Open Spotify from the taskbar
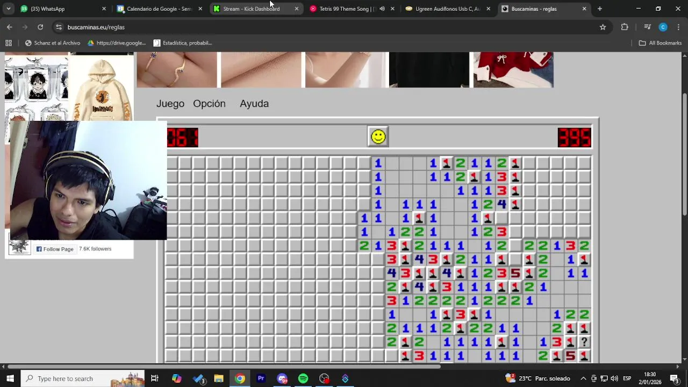The height and width of the screenshot is (387, 688). point(303,378)
